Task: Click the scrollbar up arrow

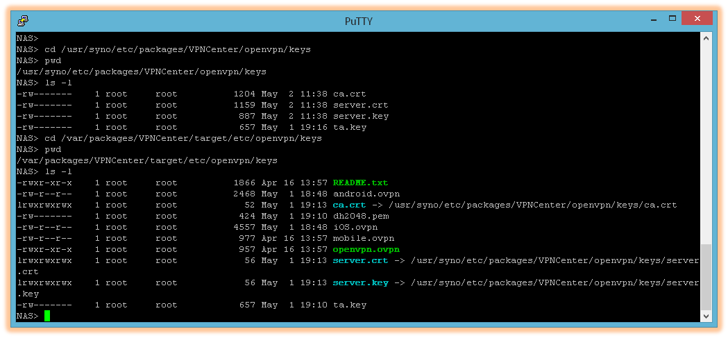Action: (706, 38)
